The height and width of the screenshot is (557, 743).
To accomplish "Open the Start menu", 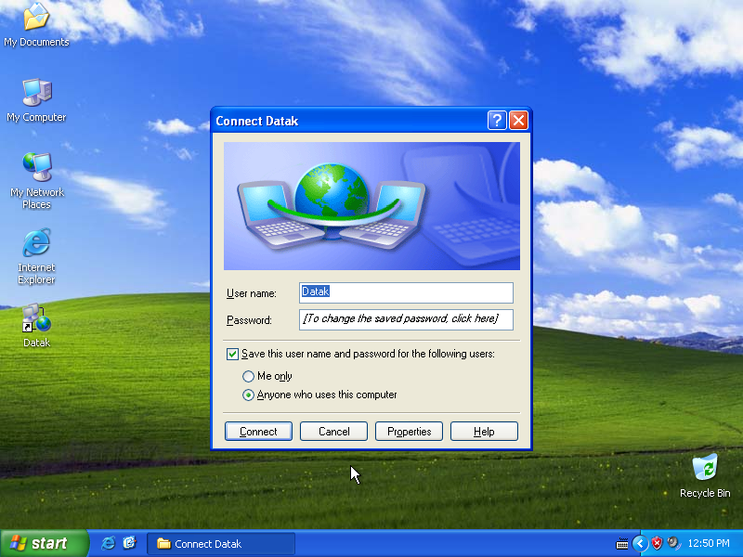I will pos(44,543).
